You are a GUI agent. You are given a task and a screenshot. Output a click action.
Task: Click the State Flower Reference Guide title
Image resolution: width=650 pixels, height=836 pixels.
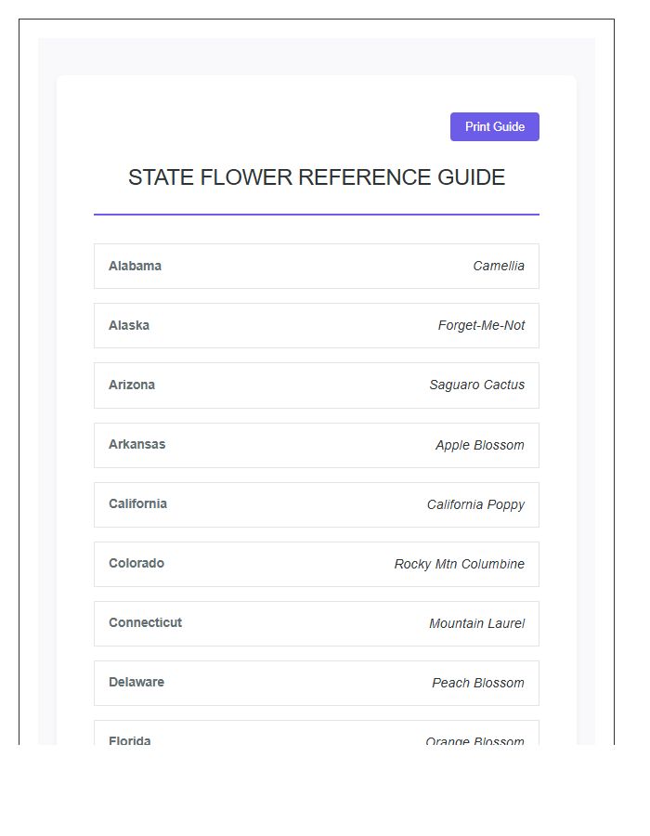(x=317, y=176)
